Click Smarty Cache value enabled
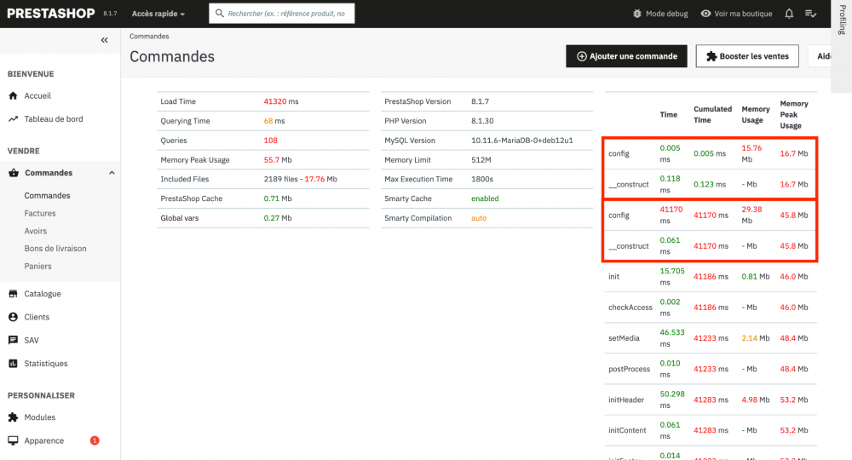852x460 pixels. click(x=485, y=198)
